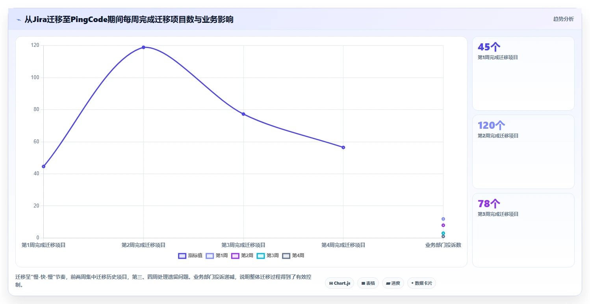
Task: Click x-axis label 第2周完成迁移项目
Action: coord(143,245)
